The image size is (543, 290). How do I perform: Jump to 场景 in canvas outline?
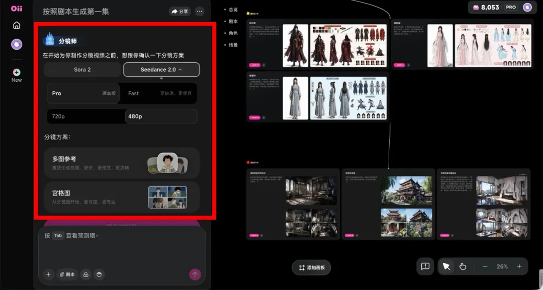coord(233,45)
